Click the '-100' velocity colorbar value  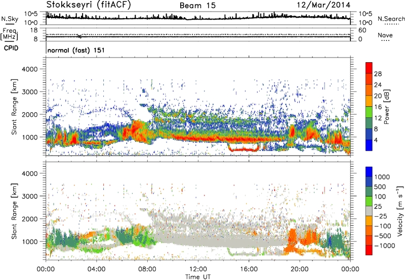[383, 226]
